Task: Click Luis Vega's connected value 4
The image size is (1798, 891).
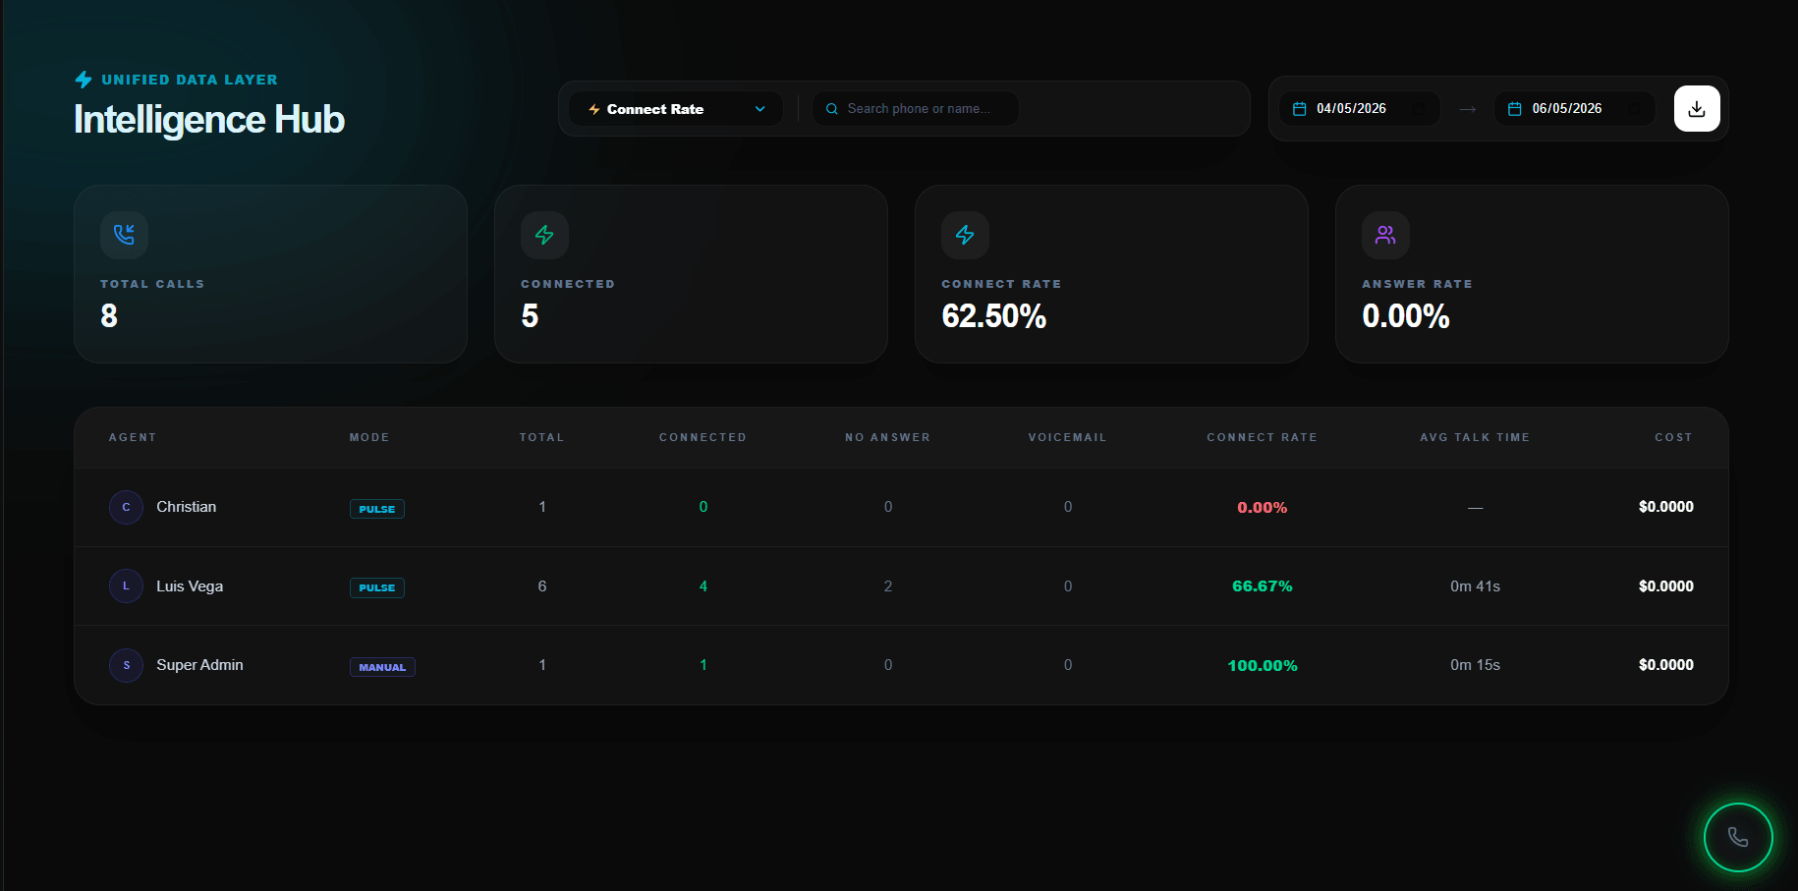Action: pos(703,586)
